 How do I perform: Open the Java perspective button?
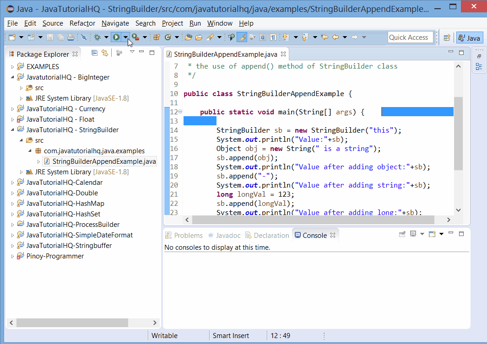(x=469, y=38)
